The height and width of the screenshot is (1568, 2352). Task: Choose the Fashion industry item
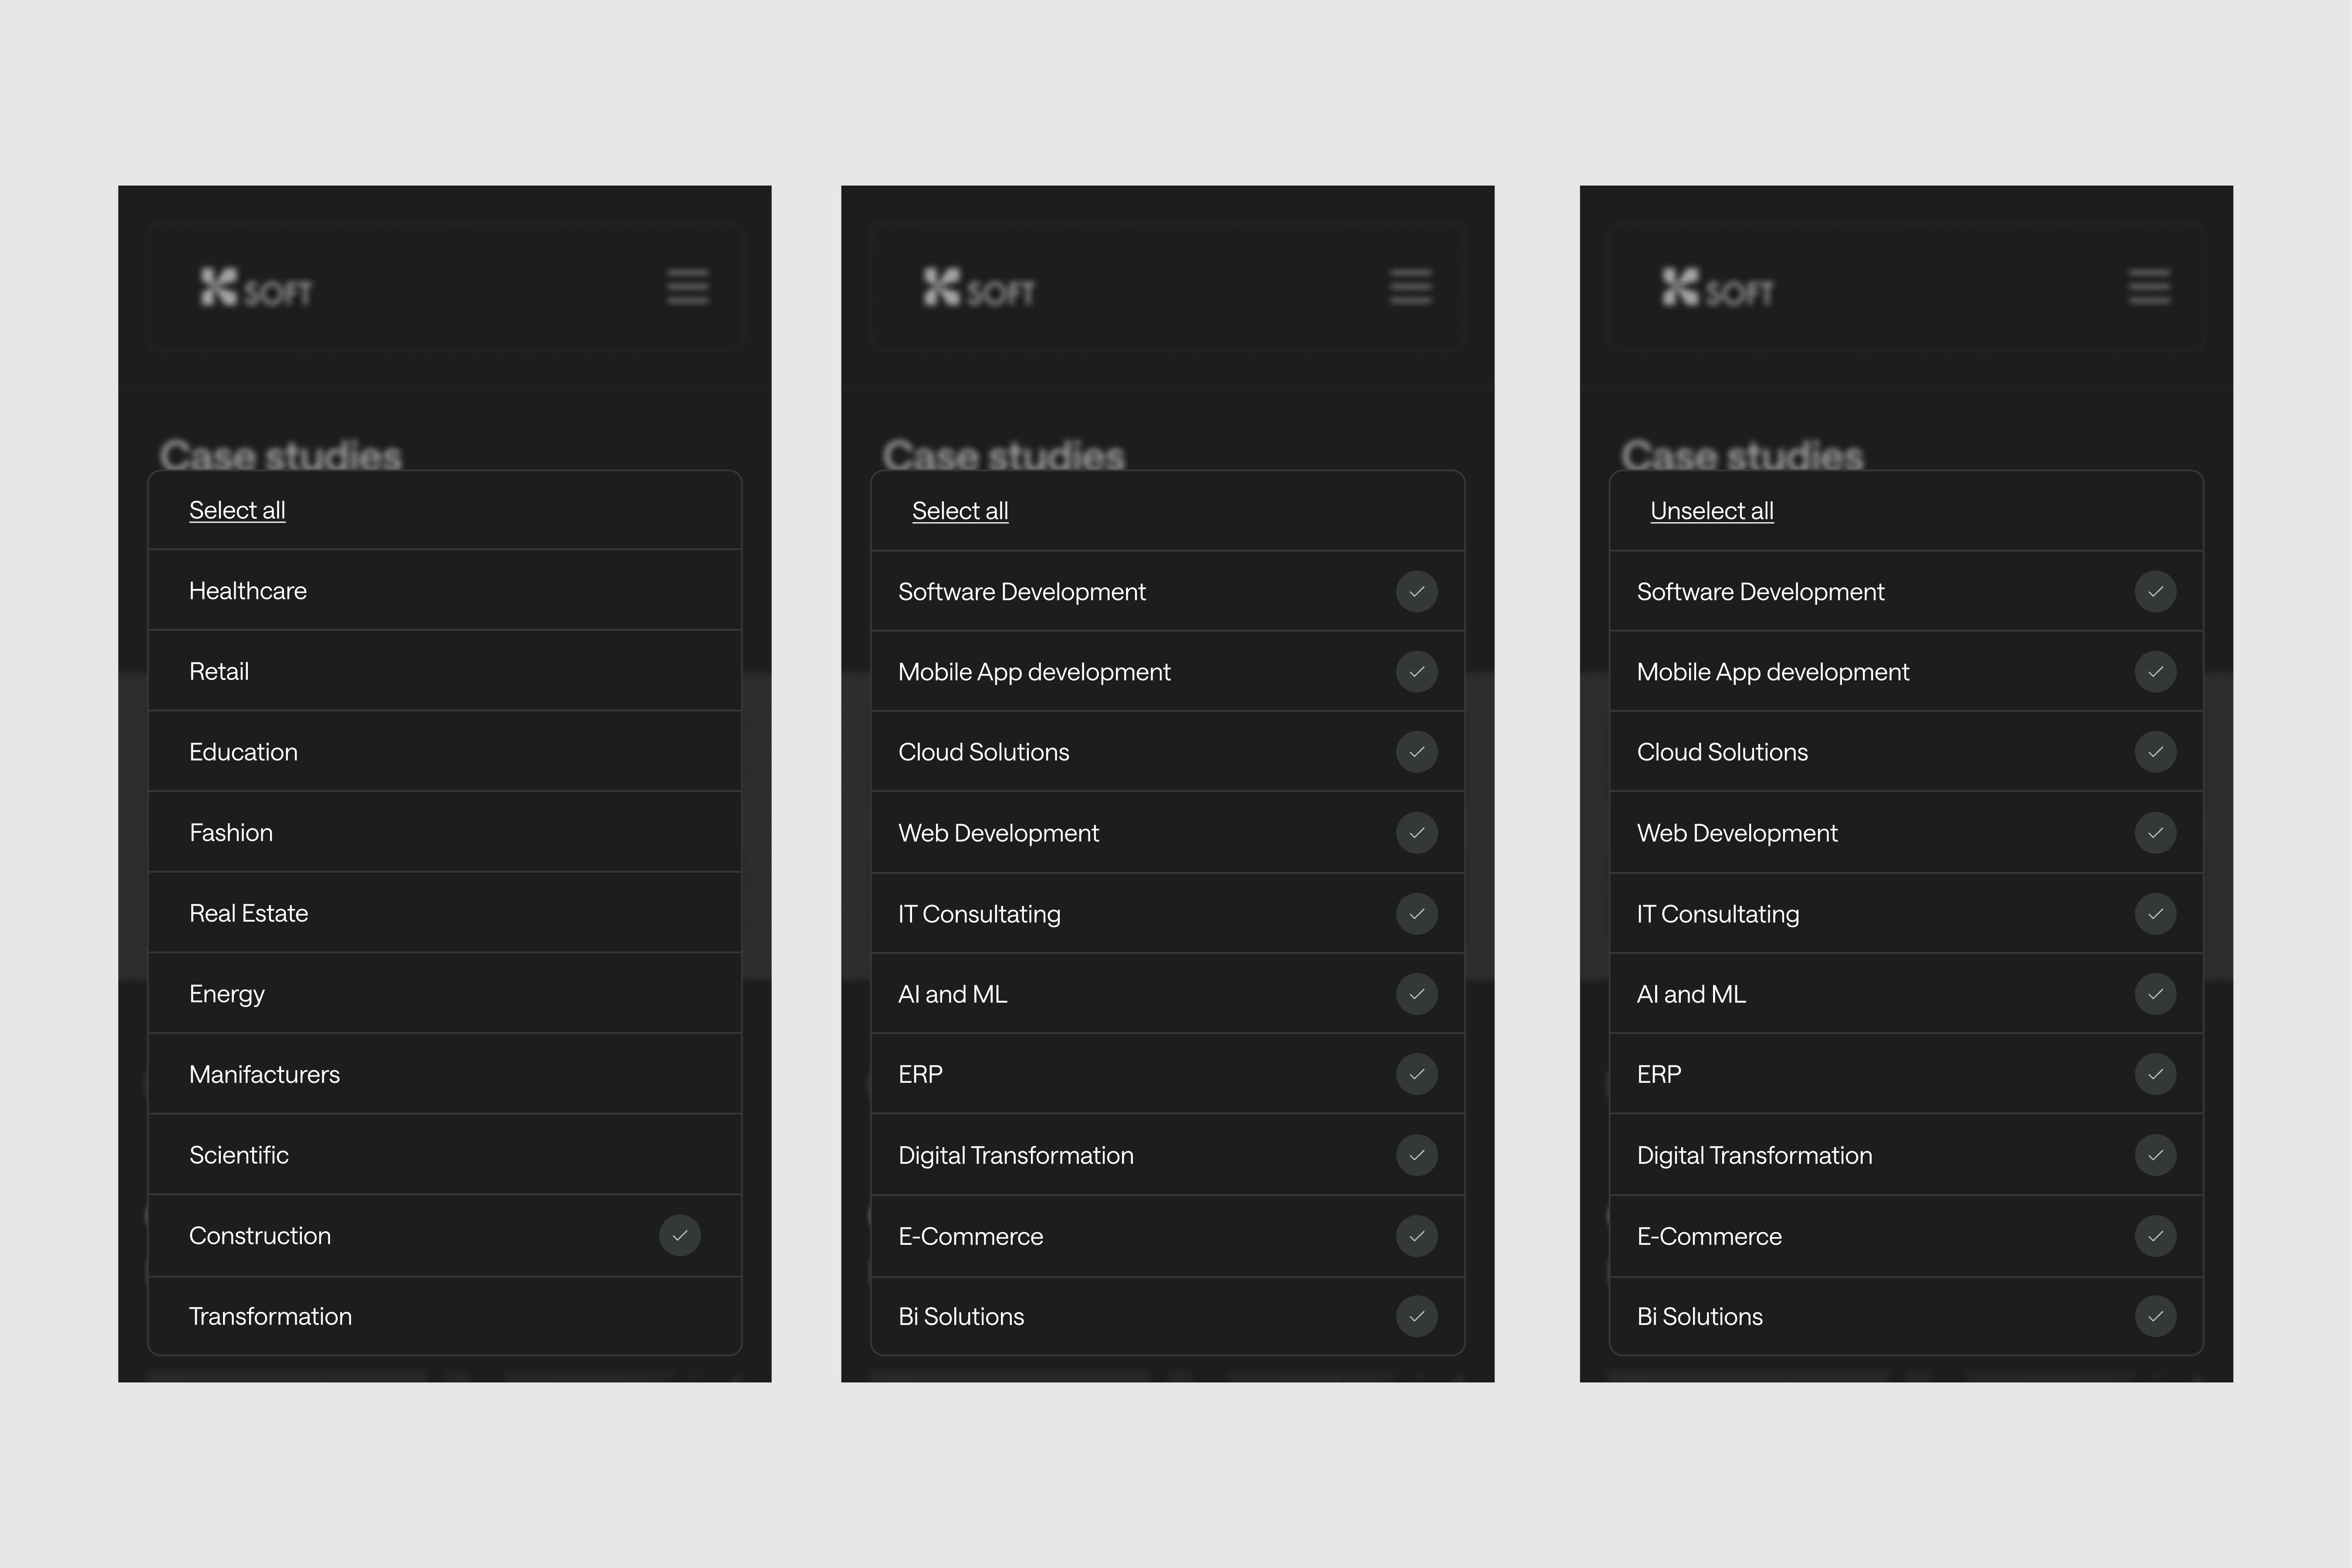coord(231,833)
